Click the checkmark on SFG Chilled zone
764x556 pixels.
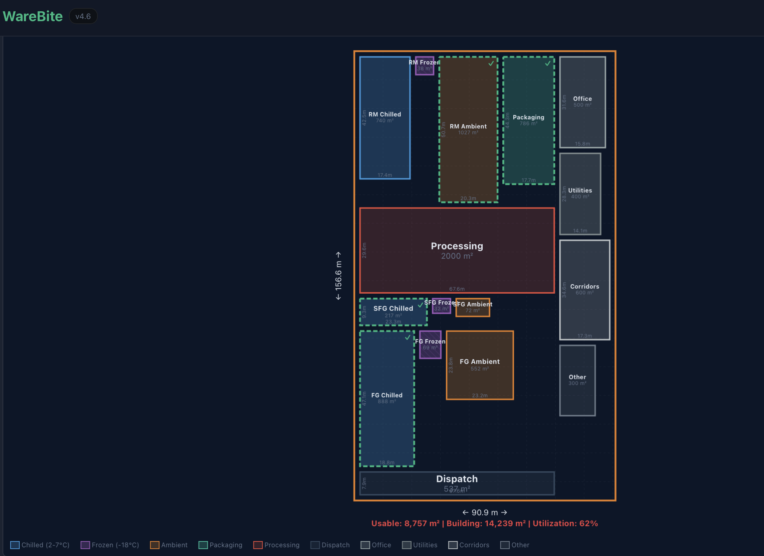[420, 305]
